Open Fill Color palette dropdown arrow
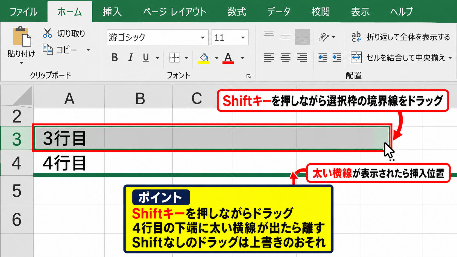The width and height of the screenshot is (457, 257). [x=216, y=58]
